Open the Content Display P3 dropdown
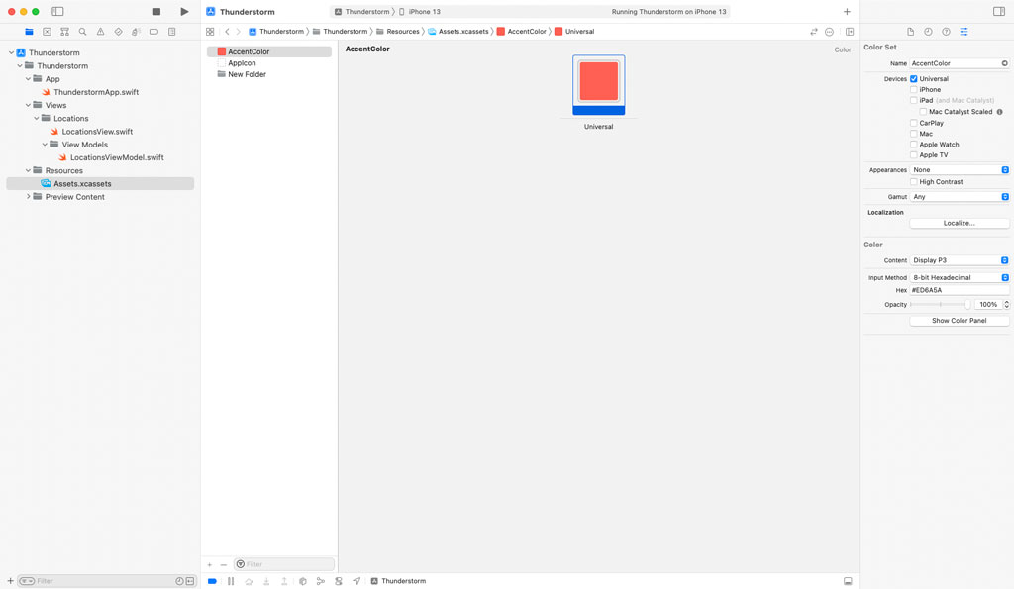The height and width of the screenshot is (589, 1014). click(959, 260)
